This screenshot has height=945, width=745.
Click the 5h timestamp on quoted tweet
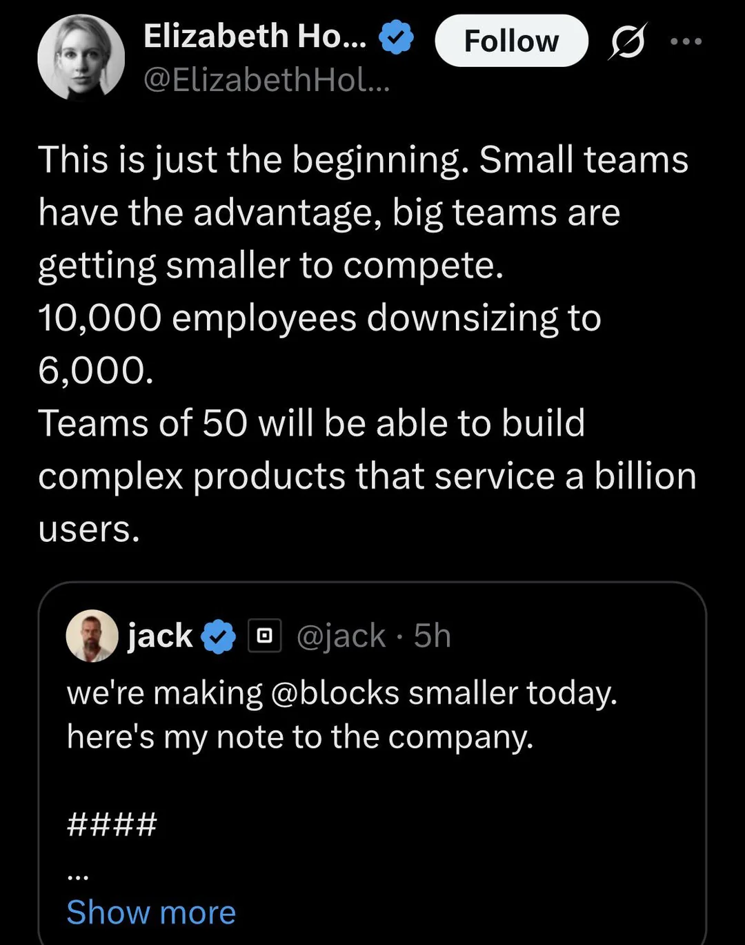click(x=432, y=636)
